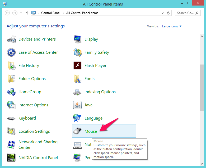Expand the arrow before Control Panel breadcrumb
Viewport: 206px width, 168px height.
click(38, 13)
